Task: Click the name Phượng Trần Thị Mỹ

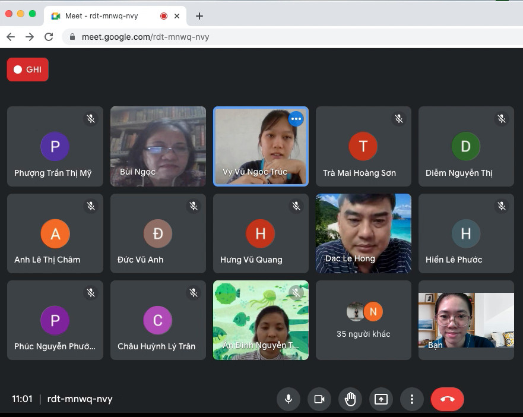Action: [x=53, y=173]
